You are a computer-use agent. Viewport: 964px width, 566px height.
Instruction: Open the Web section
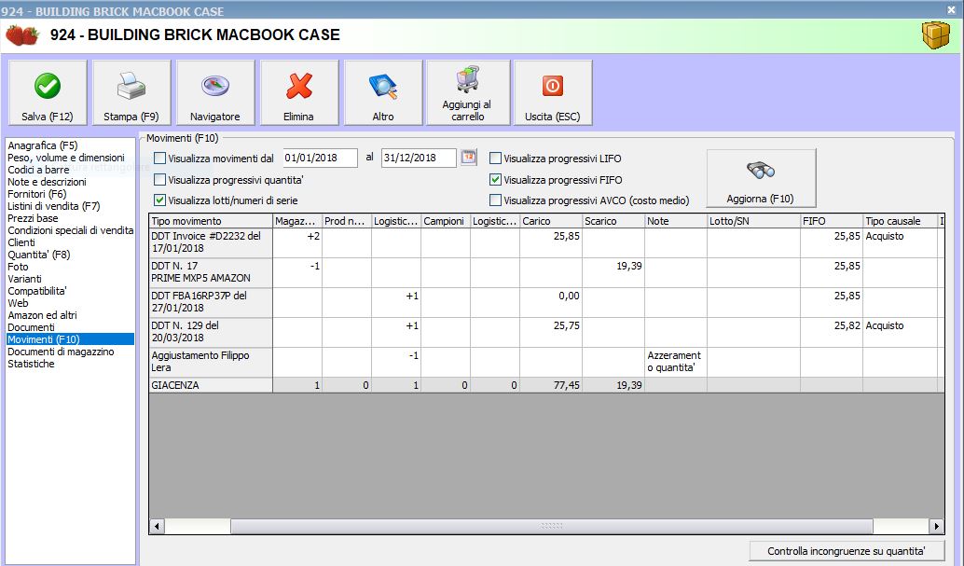pyautogui.click(x=18, y=303)
